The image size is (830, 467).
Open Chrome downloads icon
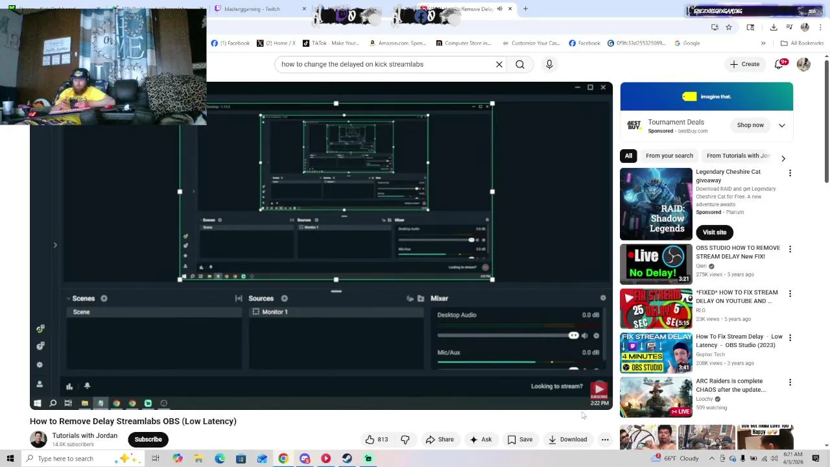pyautogui.click(x=774, y=27)
